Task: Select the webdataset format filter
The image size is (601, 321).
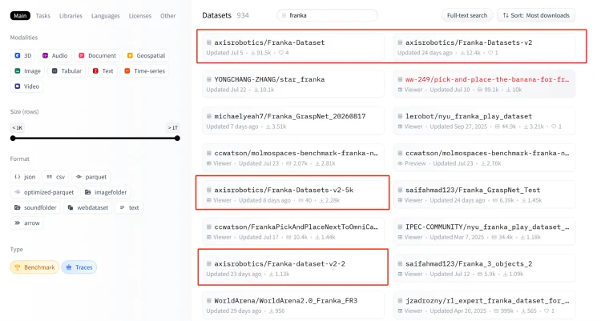Action: 88,207
